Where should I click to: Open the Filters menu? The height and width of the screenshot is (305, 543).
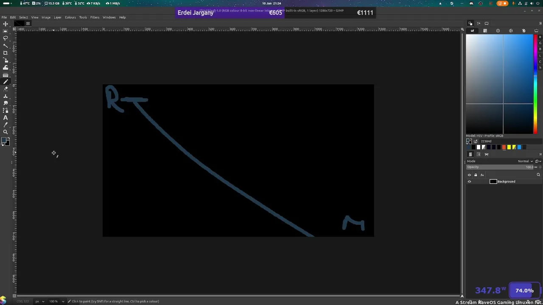point(95,17)
